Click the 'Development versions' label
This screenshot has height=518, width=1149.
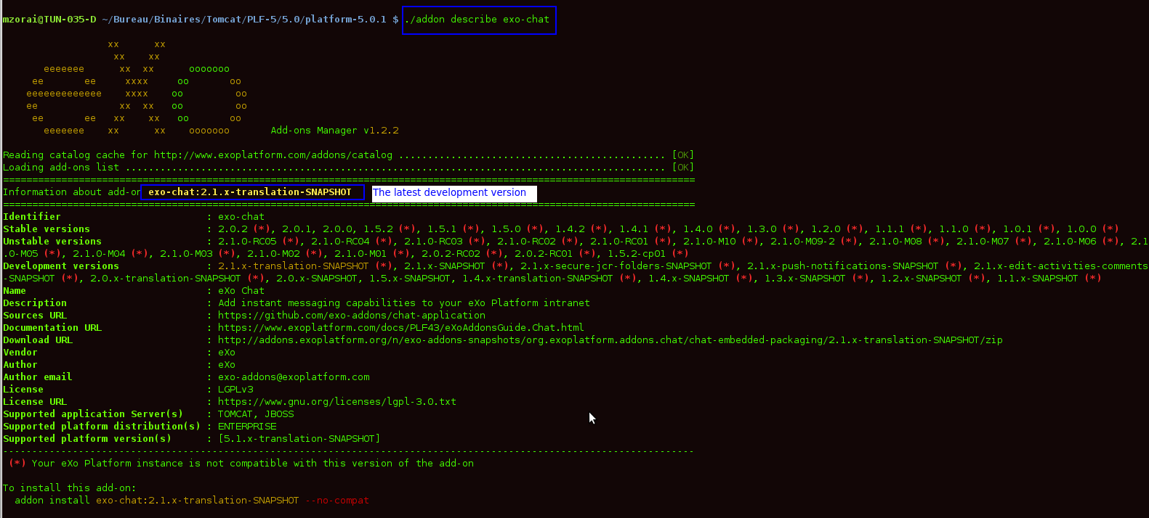(61, 266)
